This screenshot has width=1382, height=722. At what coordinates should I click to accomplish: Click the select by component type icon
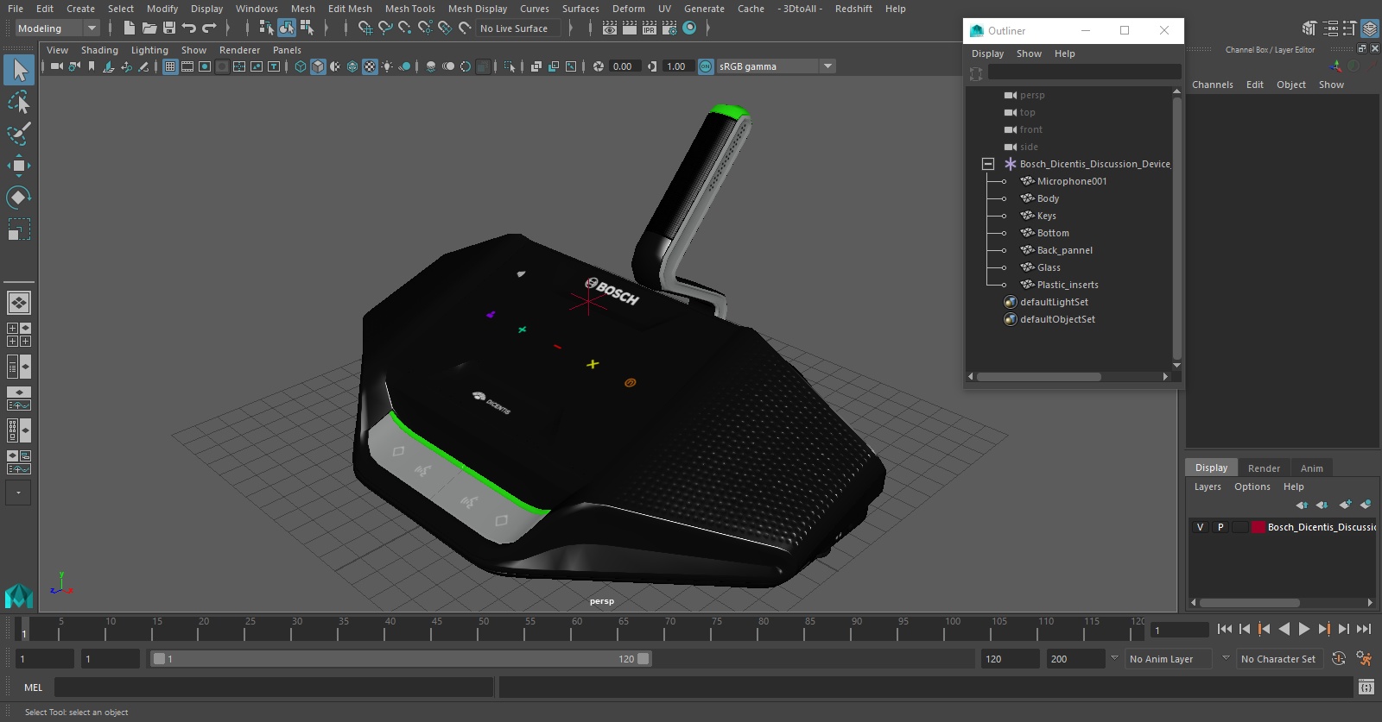[307, 28]
